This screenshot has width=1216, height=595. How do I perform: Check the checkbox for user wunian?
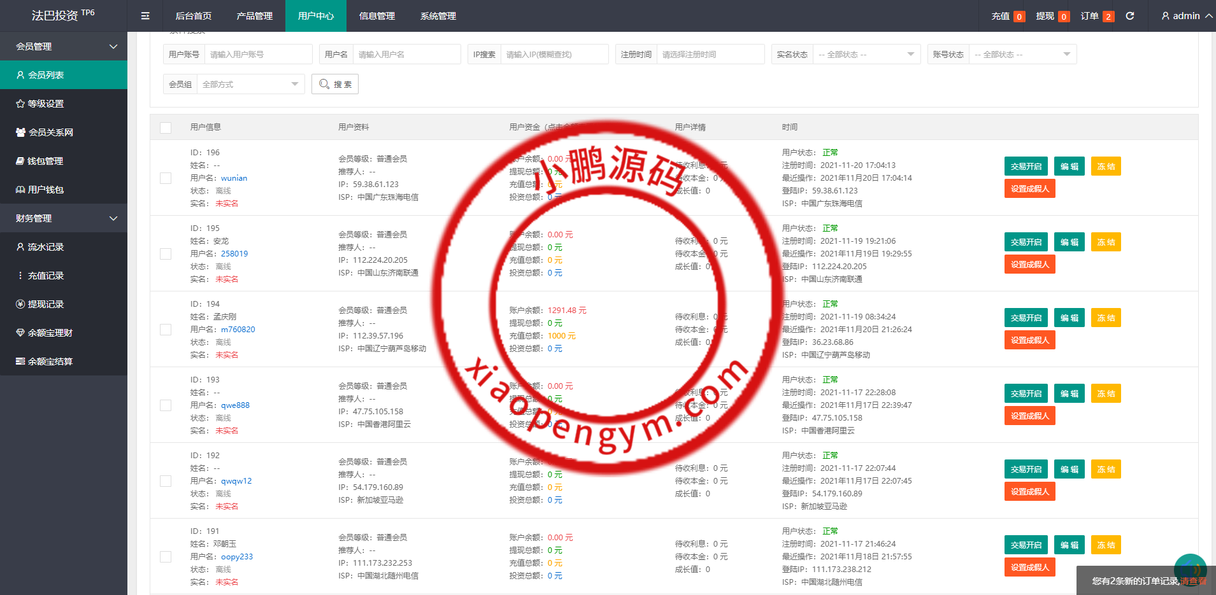[x=166, y=178]
